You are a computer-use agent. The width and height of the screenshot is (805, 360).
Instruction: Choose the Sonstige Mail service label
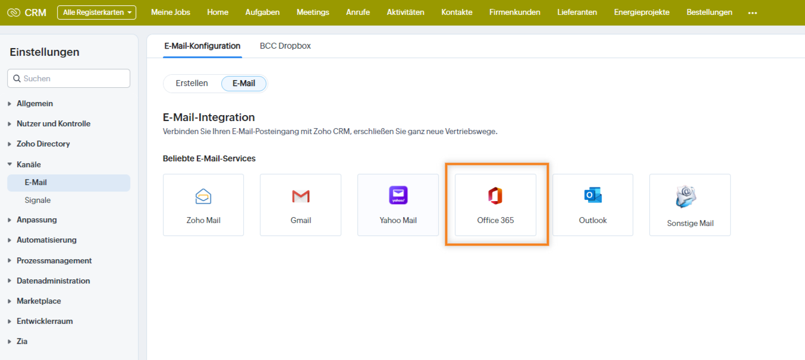click(690, 224)
